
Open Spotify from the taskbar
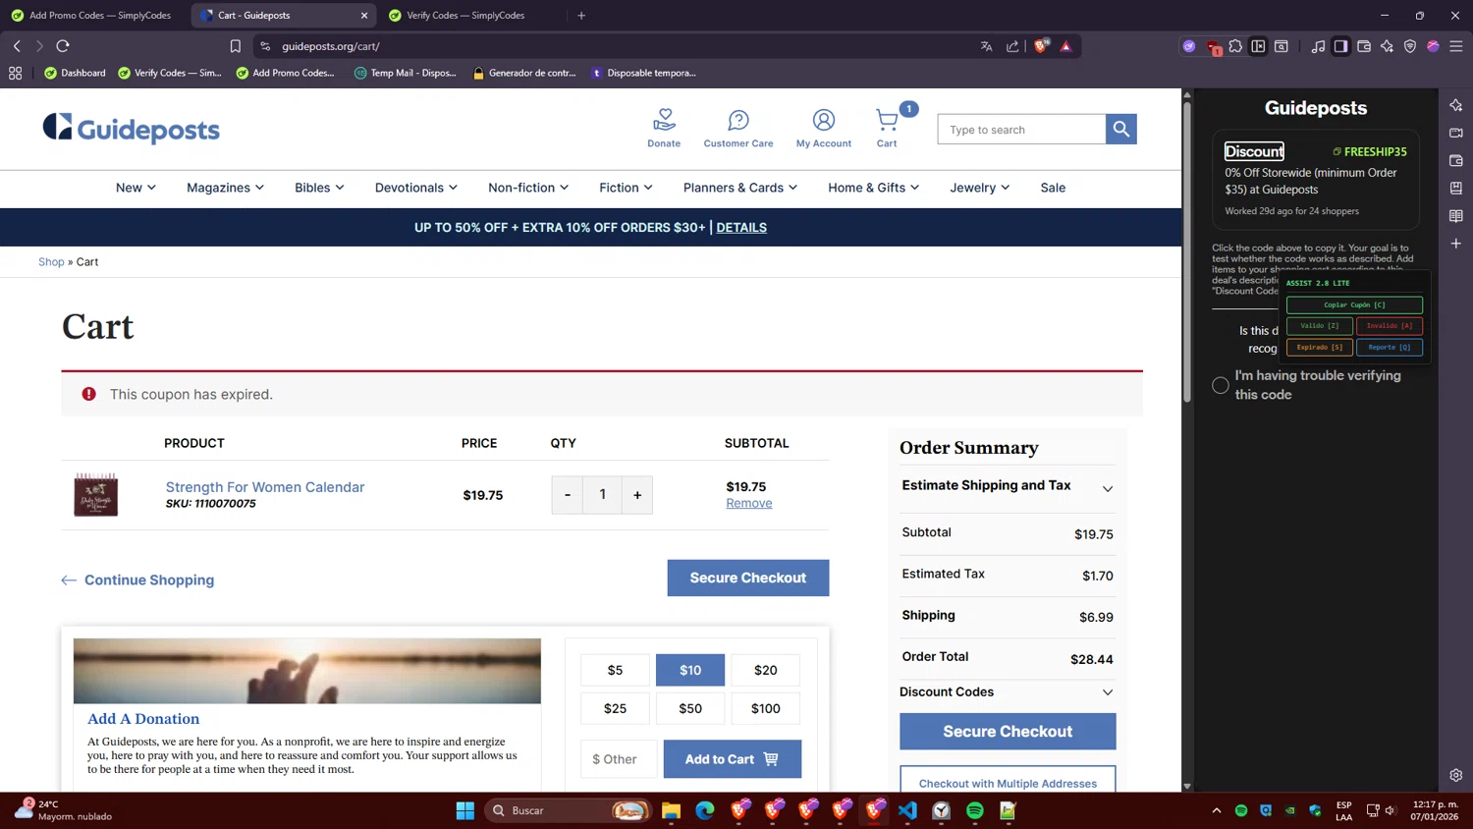(x=974, y=810)
